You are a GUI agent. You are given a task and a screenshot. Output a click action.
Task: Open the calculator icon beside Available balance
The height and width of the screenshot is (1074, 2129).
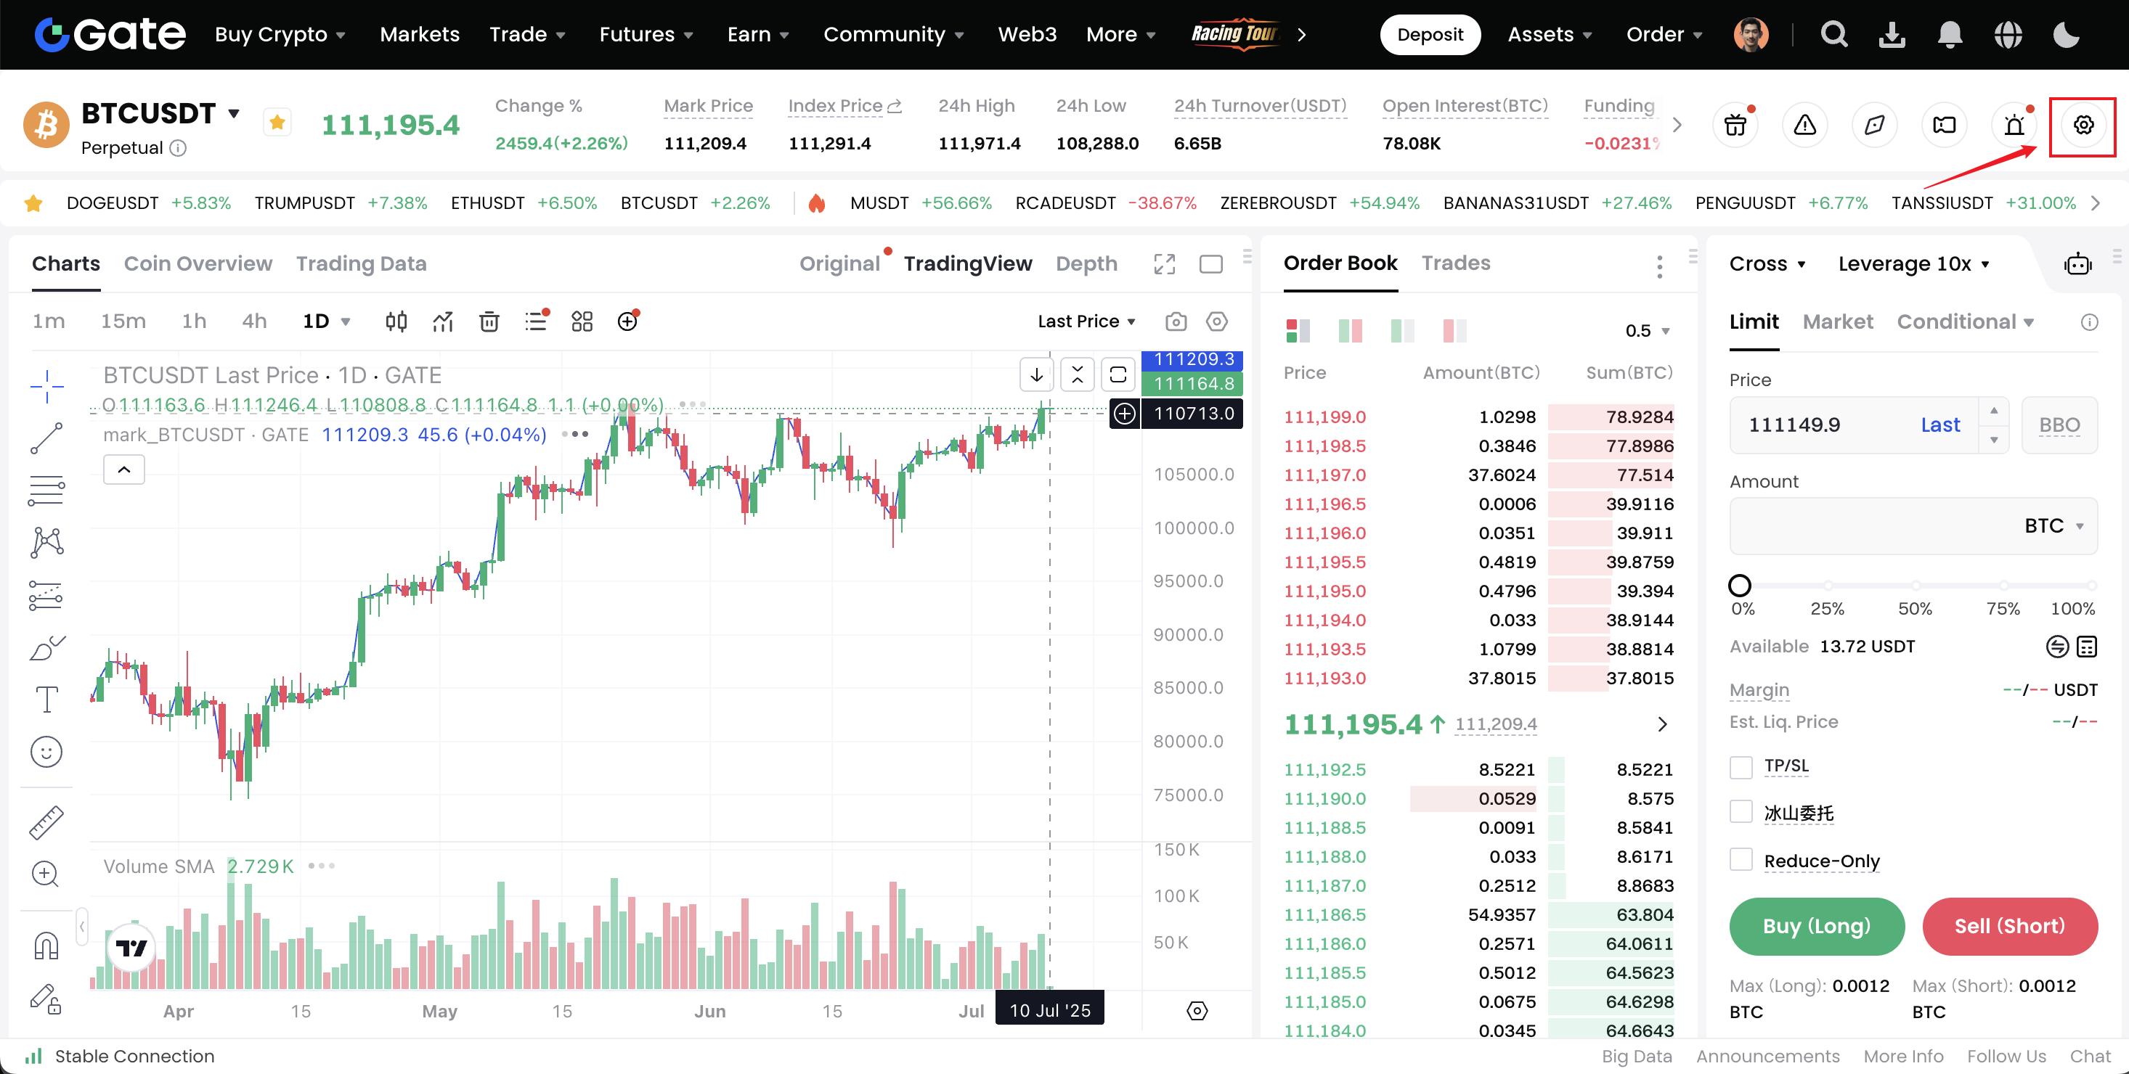pos(2087,647)
